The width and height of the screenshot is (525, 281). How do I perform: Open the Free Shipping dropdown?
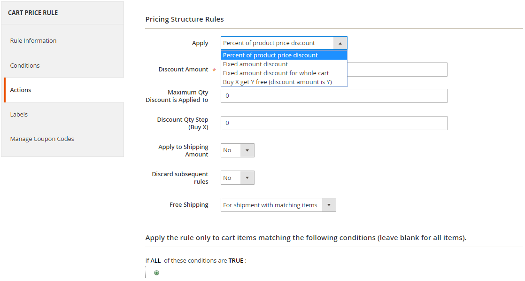(278, 205)
